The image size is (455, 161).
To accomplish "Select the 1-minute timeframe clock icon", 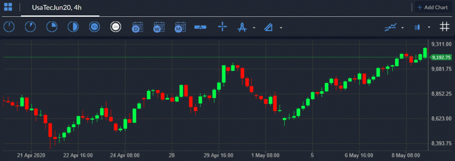I will [x=9, y=27].
